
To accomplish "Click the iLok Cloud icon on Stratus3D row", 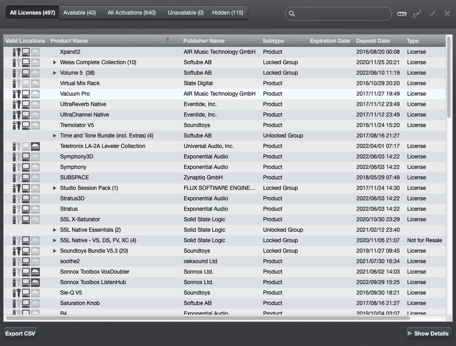I will click(x=35, y=199).
